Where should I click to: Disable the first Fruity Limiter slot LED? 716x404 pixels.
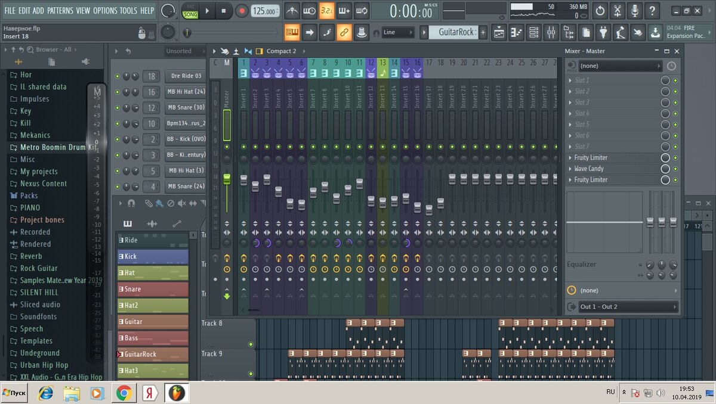pos(675,158)
